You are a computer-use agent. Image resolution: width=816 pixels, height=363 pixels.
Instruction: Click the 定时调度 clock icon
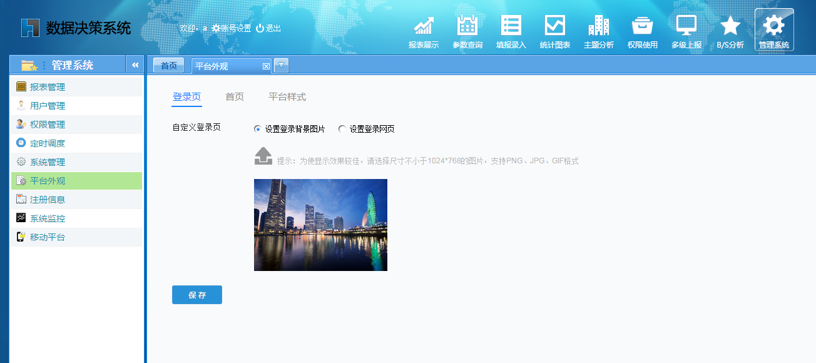[21, 143]
